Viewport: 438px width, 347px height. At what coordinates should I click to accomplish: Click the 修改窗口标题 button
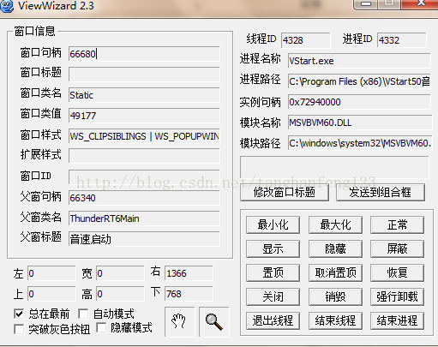(x=285, y=192)
